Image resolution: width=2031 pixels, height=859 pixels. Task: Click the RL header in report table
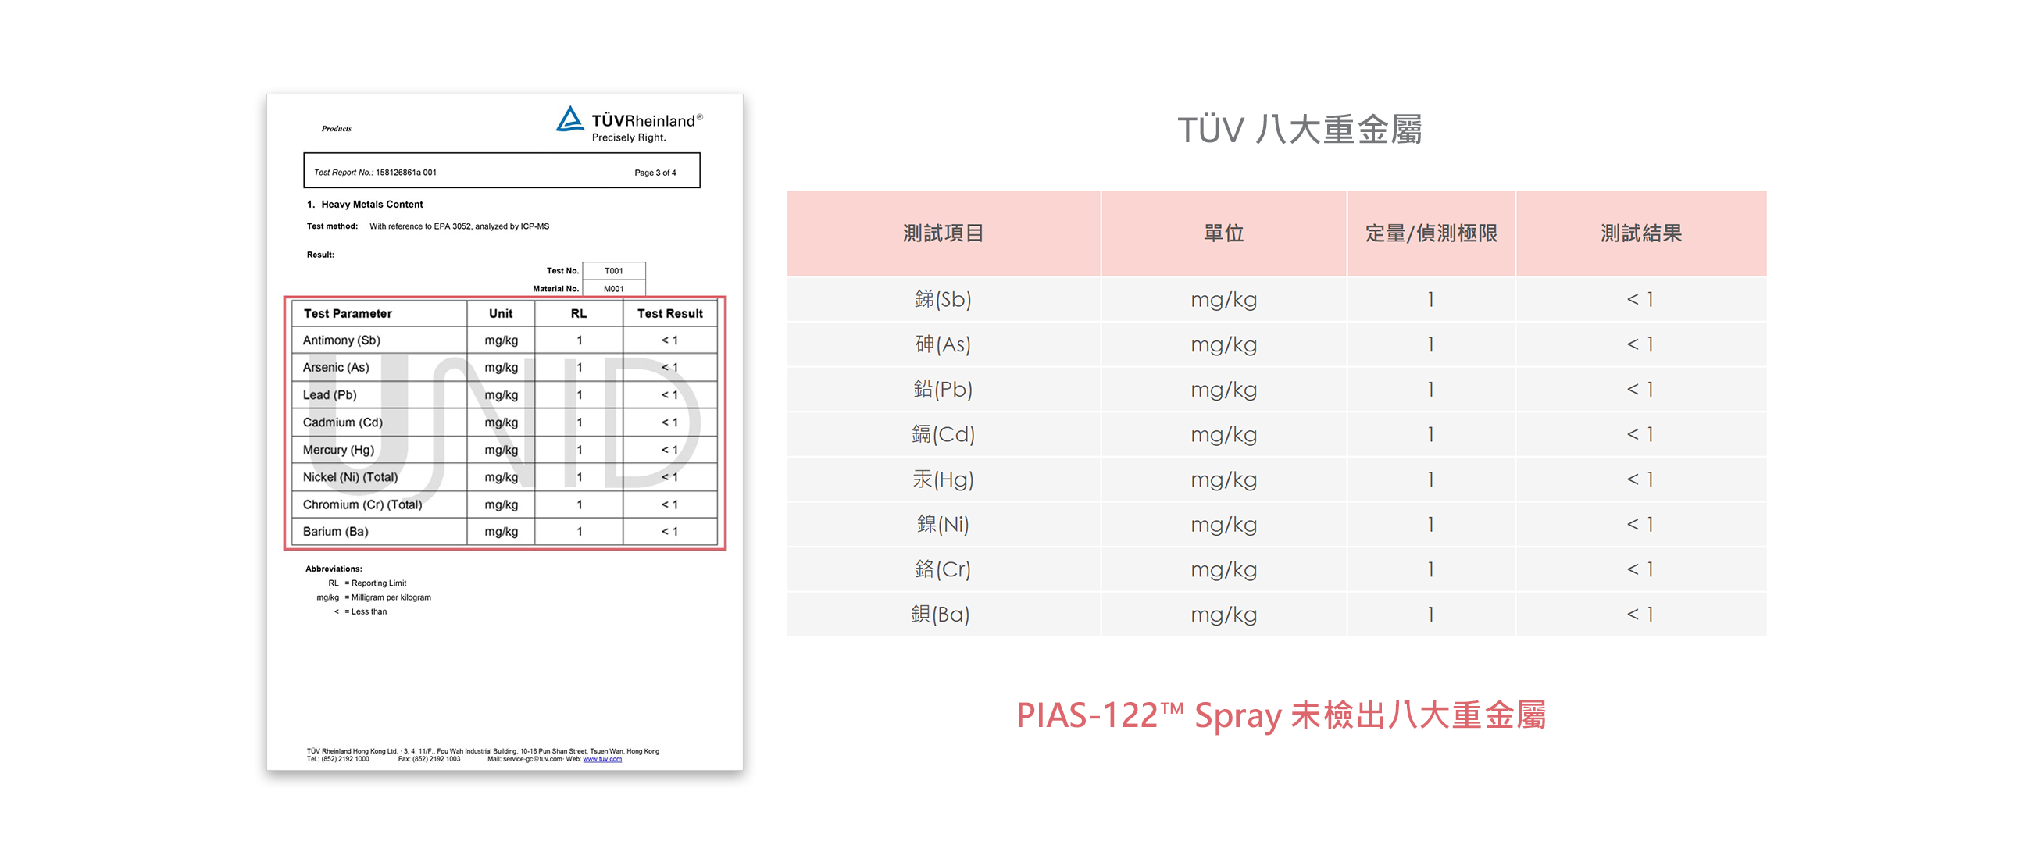pyautogui.click(x=579, y=314)
